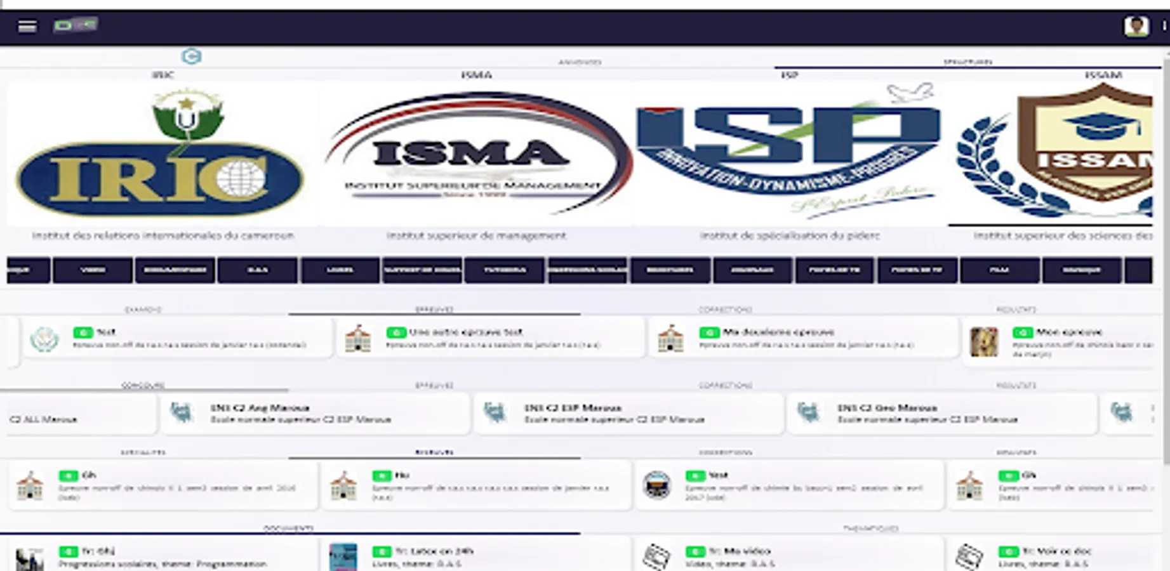Click the school building icon on the 'Hu' card
The height and width of the screenshot is (571, 1170).
(x=343, y=485)
